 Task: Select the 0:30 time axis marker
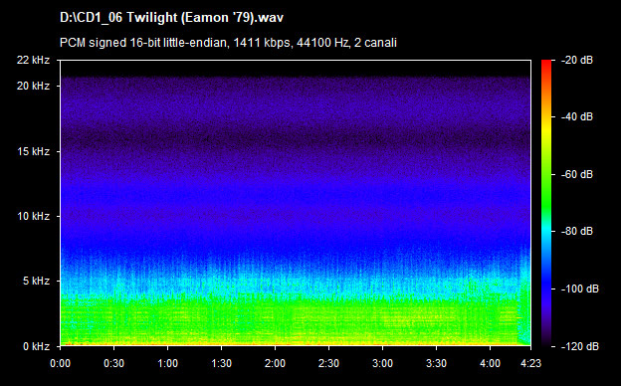[x=114, y=363]
